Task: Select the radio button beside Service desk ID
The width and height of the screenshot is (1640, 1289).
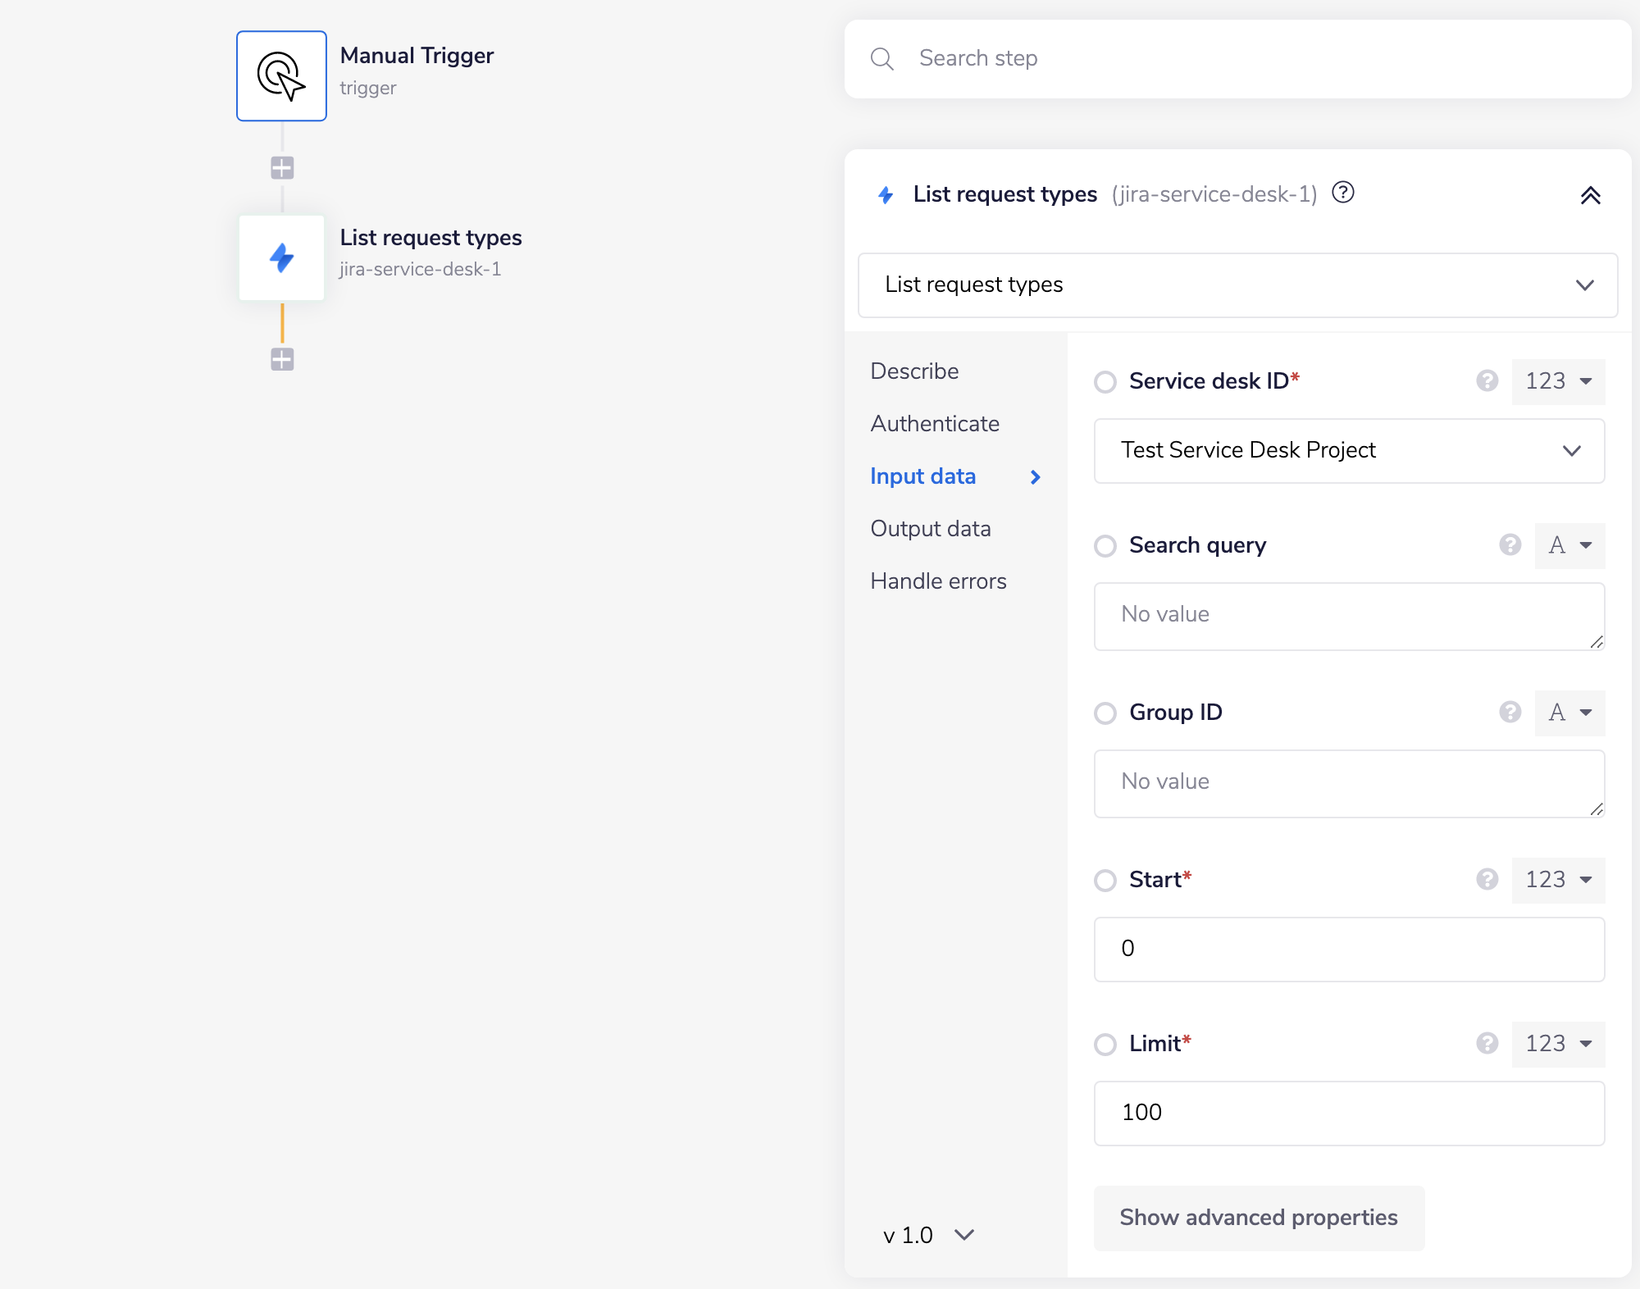Action: tap(1105, 381)
